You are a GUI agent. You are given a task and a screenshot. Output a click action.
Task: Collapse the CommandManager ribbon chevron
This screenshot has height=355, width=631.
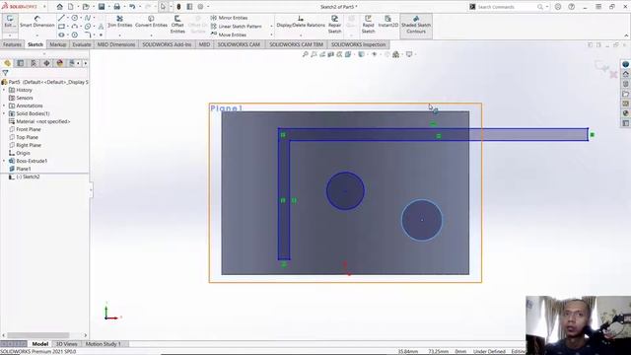pyautogui.click(x=626, y=35)
